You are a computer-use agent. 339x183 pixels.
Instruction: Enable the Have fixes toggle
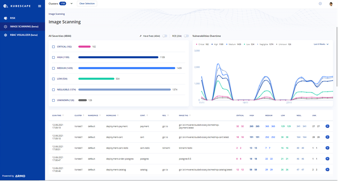pos(165,36)
